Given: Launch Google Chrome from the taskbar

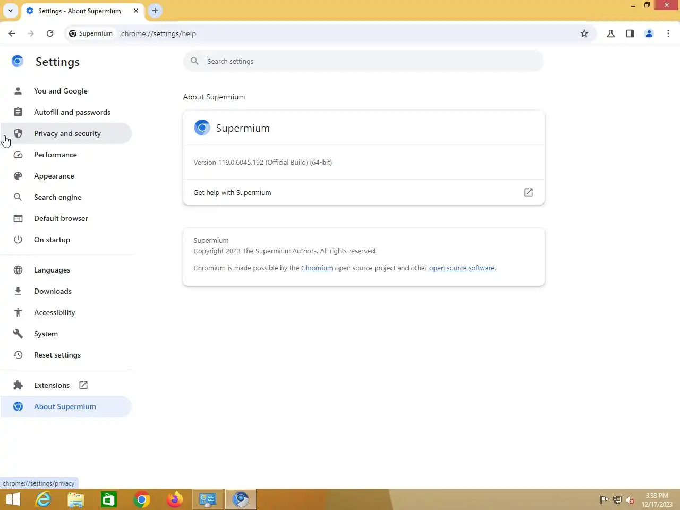Looking at the screenshot, I should point(142,499).
